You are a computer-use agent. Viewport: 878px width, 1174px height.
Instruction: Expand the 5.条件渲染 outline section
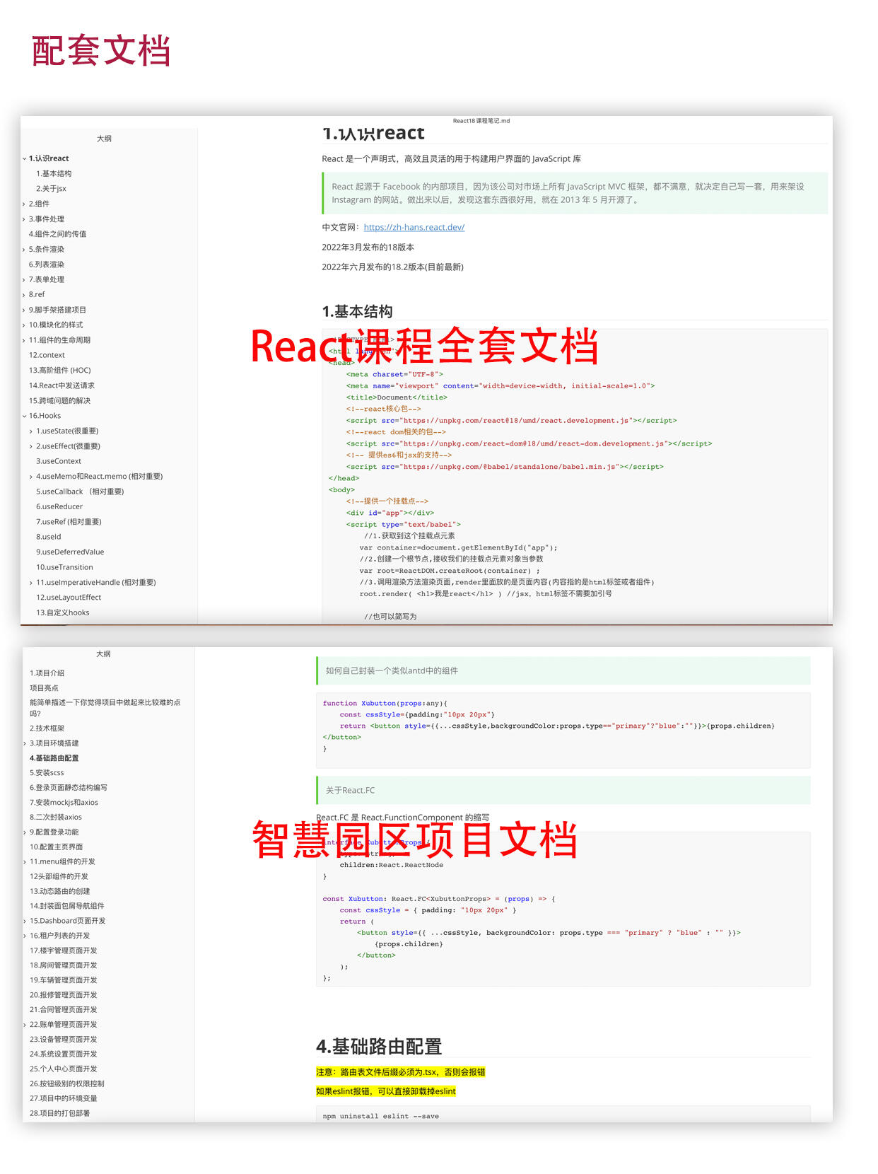pos(24,249)
